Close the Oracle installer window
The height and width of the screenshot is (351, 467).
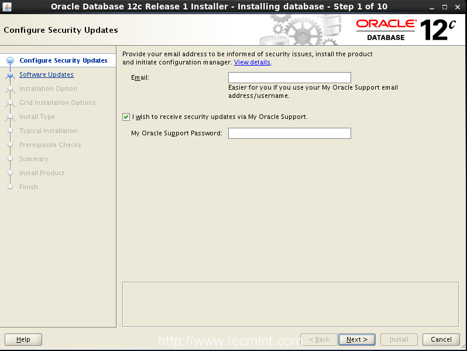point(458,7)
